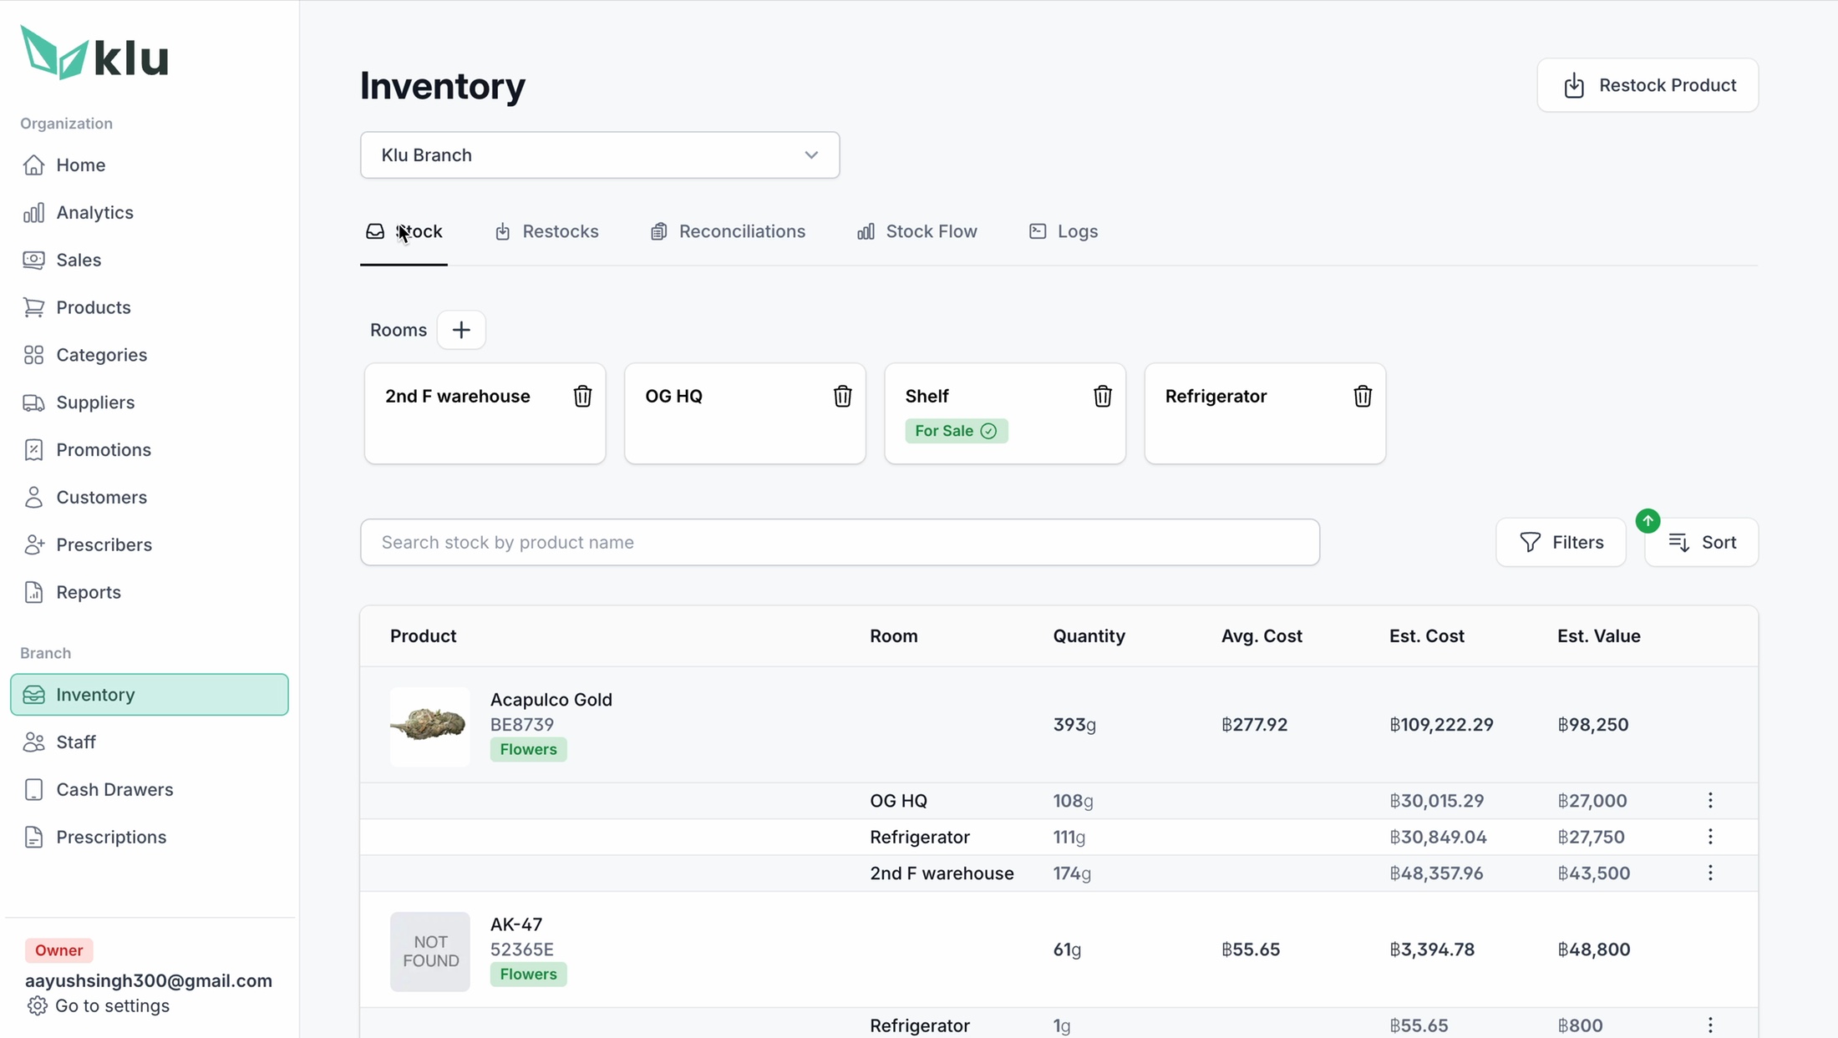Screen dimensions: 1838x1038
Task: Click the For Sale badge on Shelf
Action: click(957, 431)
